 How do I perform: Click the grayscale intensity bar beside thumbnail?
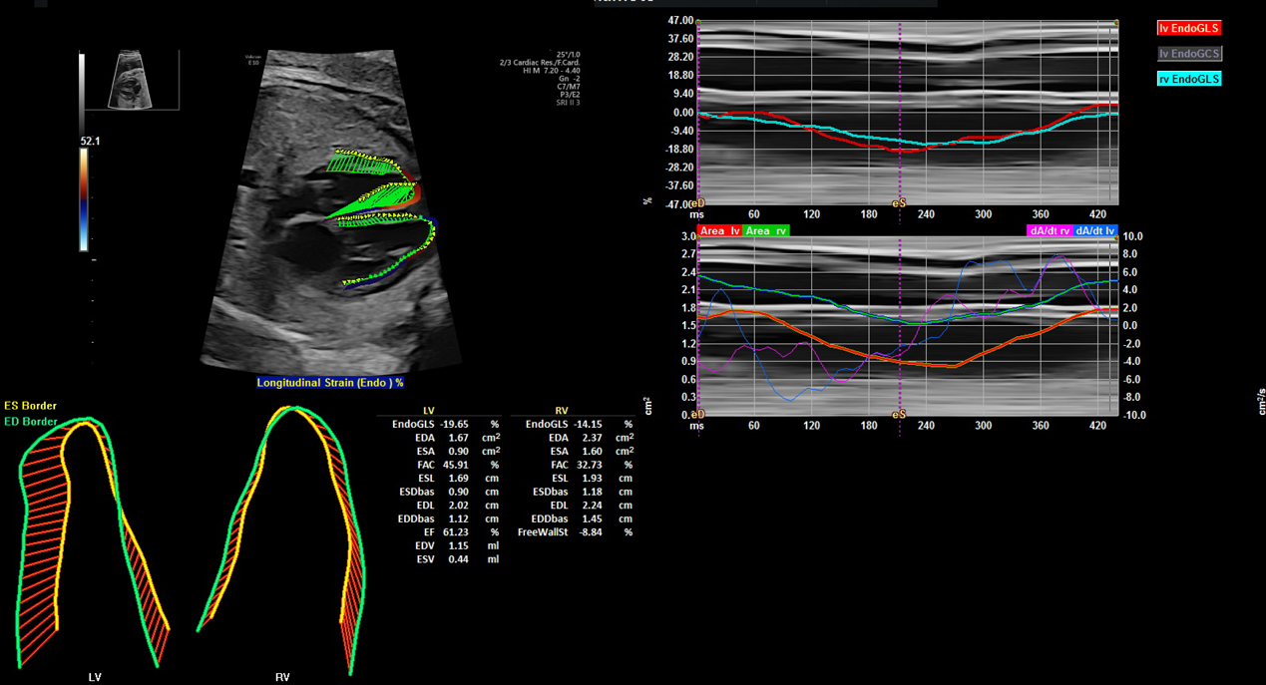click(x=83, y=93)
